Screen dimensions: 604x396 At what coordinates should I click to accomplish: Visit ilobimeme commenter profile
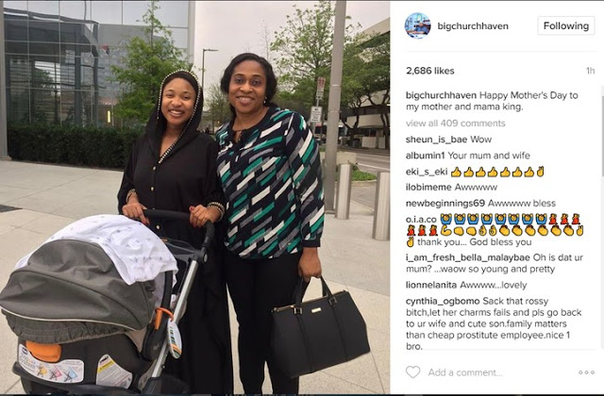click(428, 188)
